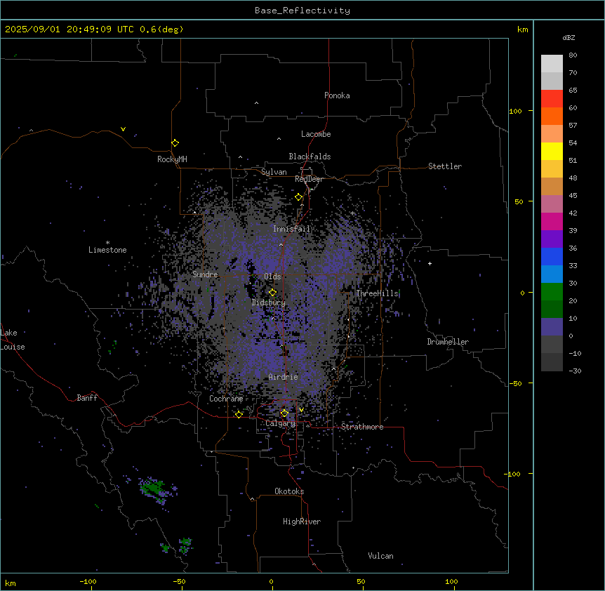Select the bright yellow 54-51 dBZ swatch
The width and height of the screenshot is (605, 591).
pos(552,151)
